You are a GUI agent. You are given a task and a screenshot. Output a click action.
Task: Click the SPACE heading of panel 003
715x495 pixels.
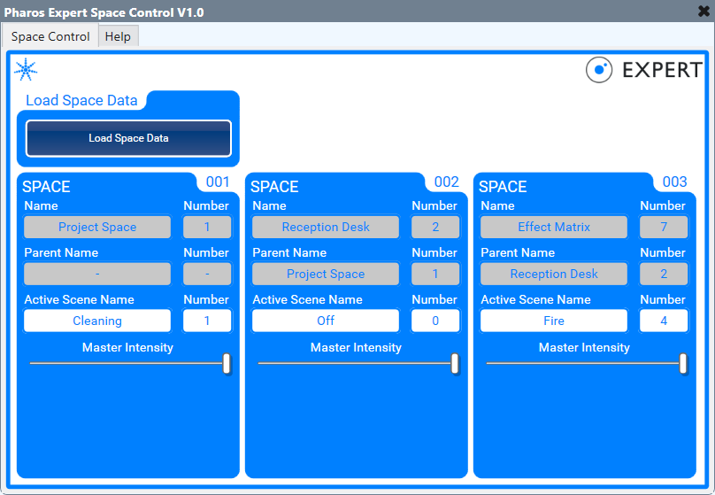point(503,187)
